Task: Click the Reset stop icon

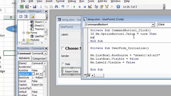Action: [x=84, y=7]
